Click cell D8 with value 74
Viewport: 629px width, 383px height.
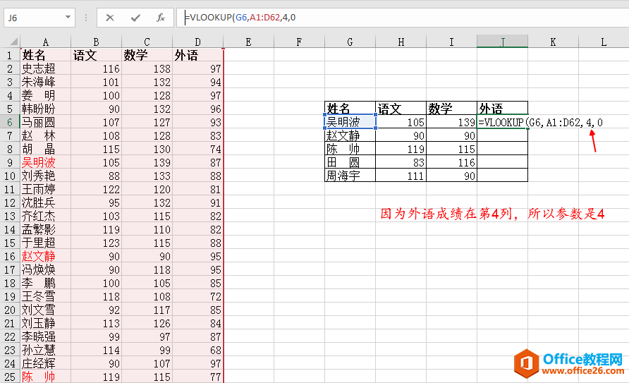pyautogui.click(x=197, y=149)
